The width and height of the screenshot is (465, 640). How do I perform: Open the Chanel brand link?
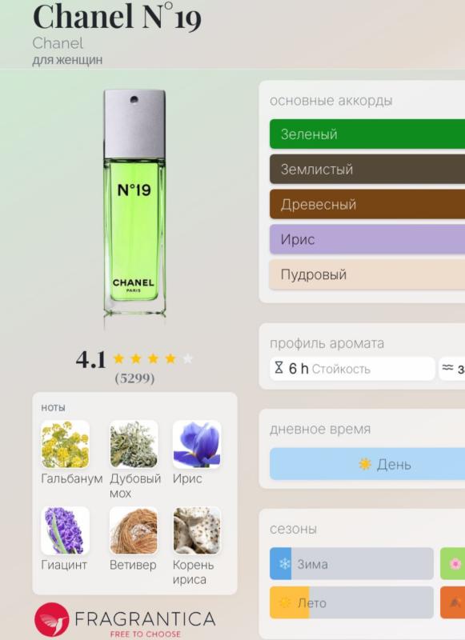tap(58, 43)
